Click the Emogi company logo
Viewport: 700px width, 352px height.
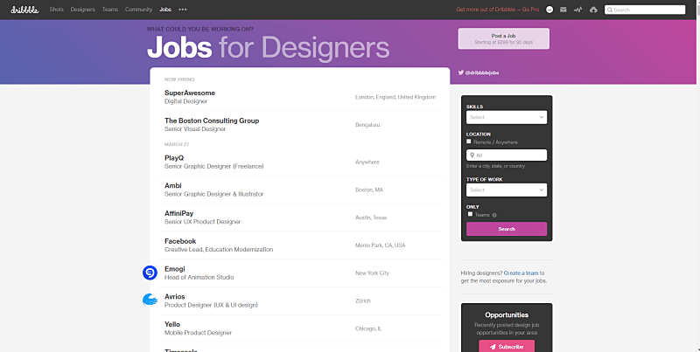click(x=150, y=273)
